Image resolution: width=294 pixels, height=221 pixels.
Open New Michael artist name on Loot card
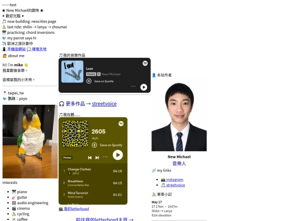[111, 74]
